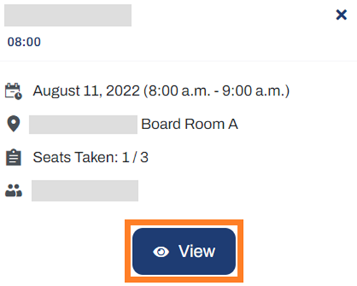Click the year 2022 in the date line
Image resolution: width=357 pixels, height=286 pixels.
123,91
